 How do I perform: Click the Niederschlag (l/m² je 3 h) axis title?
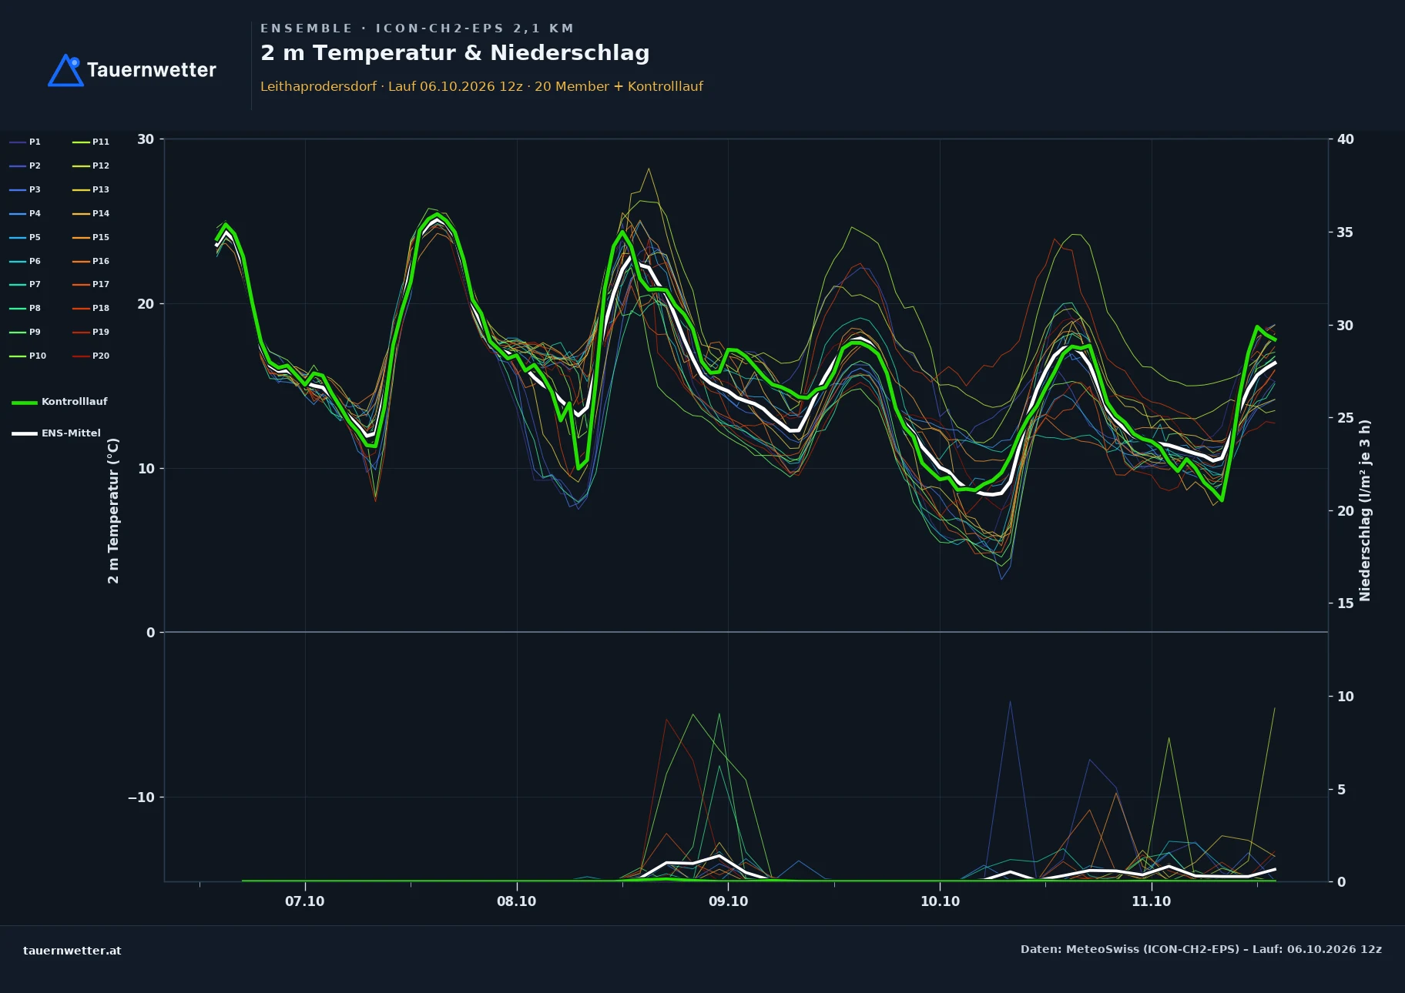click(1365, 510)
